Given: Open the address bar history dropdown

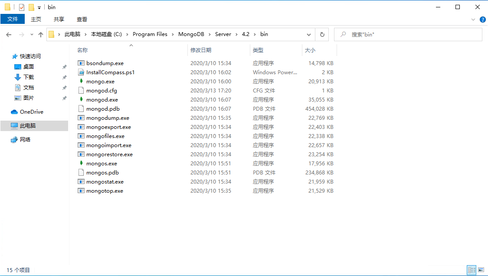Looking at the screenshot, I should [x=309, y=35].
